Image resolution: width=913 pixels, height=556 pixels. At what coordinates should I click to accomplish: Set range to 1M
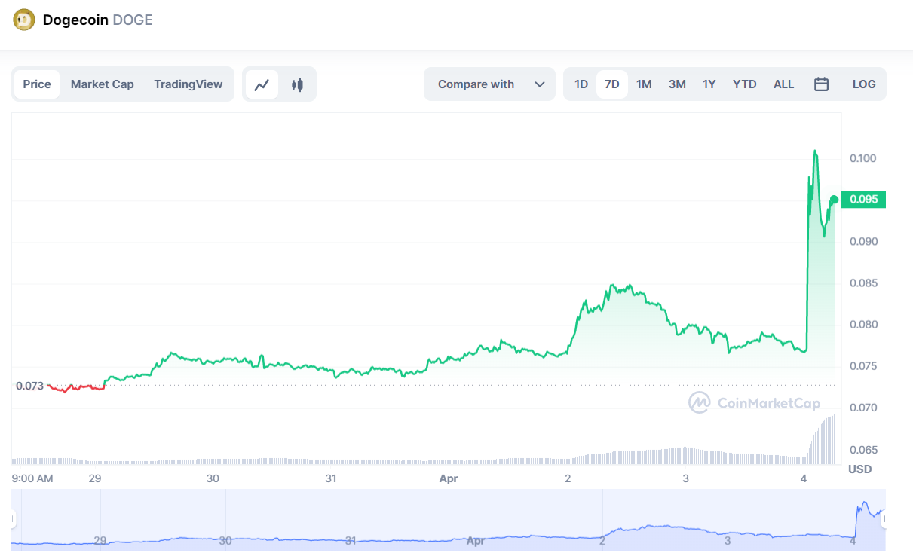[x=644, y=84]
